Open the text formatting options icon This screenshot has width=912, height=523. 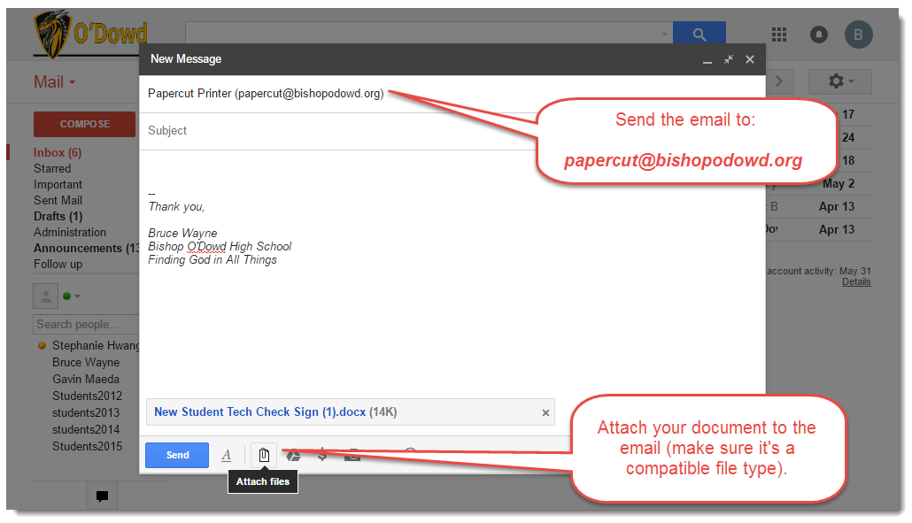226,455
